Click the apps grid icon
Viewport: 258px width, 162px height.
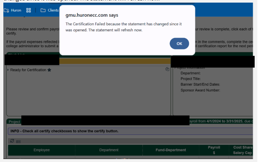pyautogui.click(x=29, y=10)
